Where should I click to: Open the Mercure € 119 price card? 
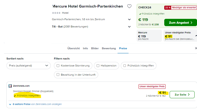tap(149, 36)
